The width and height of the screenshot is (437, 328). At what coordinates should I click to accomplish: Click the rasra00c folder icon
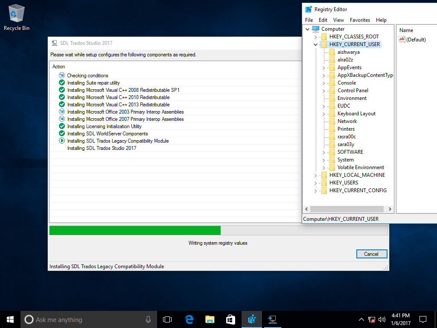pos(332,137)
